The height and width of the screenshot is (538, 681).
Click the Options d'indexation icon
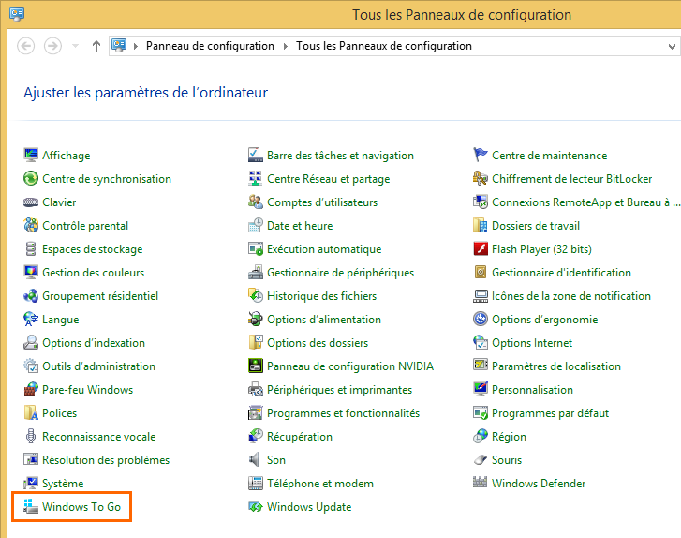pos(31,342)
